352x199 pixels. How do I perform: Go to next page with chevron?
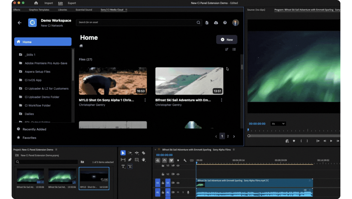pyautogui.click(x=234, y=136)
